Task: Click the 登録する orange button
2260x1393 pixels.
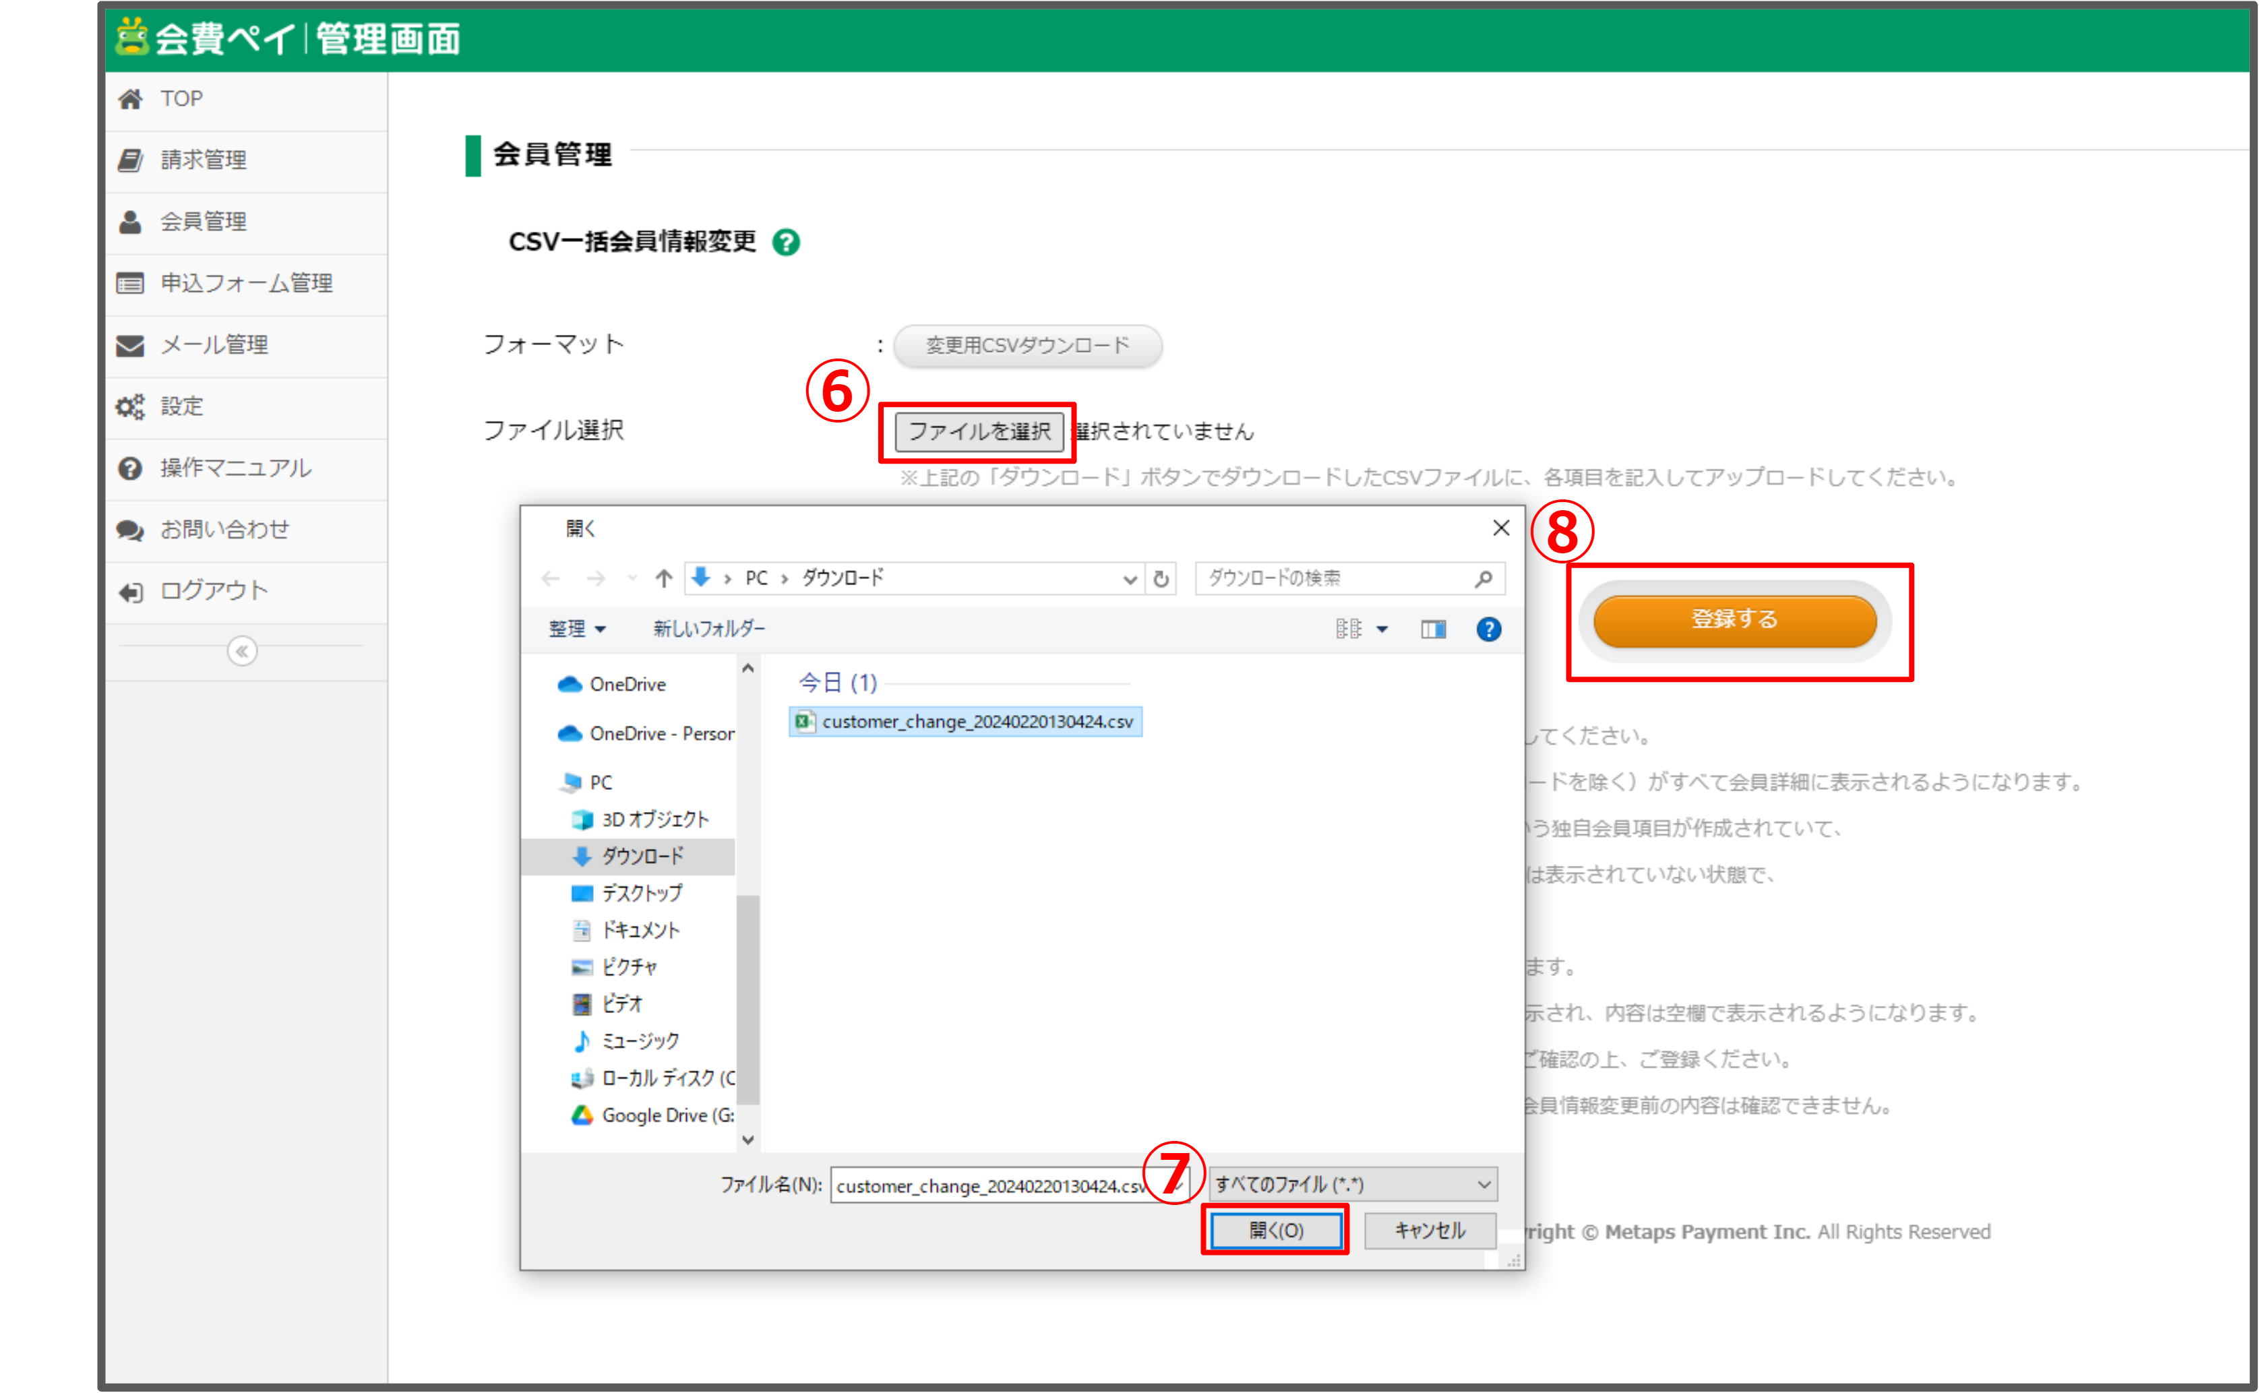Action: (x=1734, y=620)
